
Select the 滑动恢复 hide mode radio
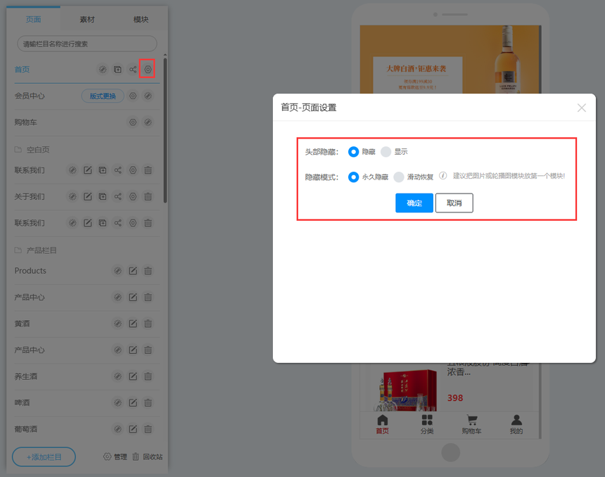click(x=399, y=177)
